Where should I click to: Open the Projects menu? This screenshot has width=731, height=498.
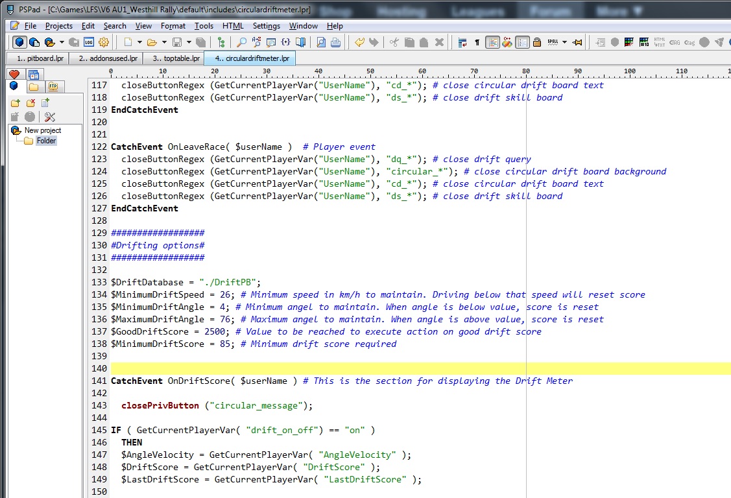[59, 26]
